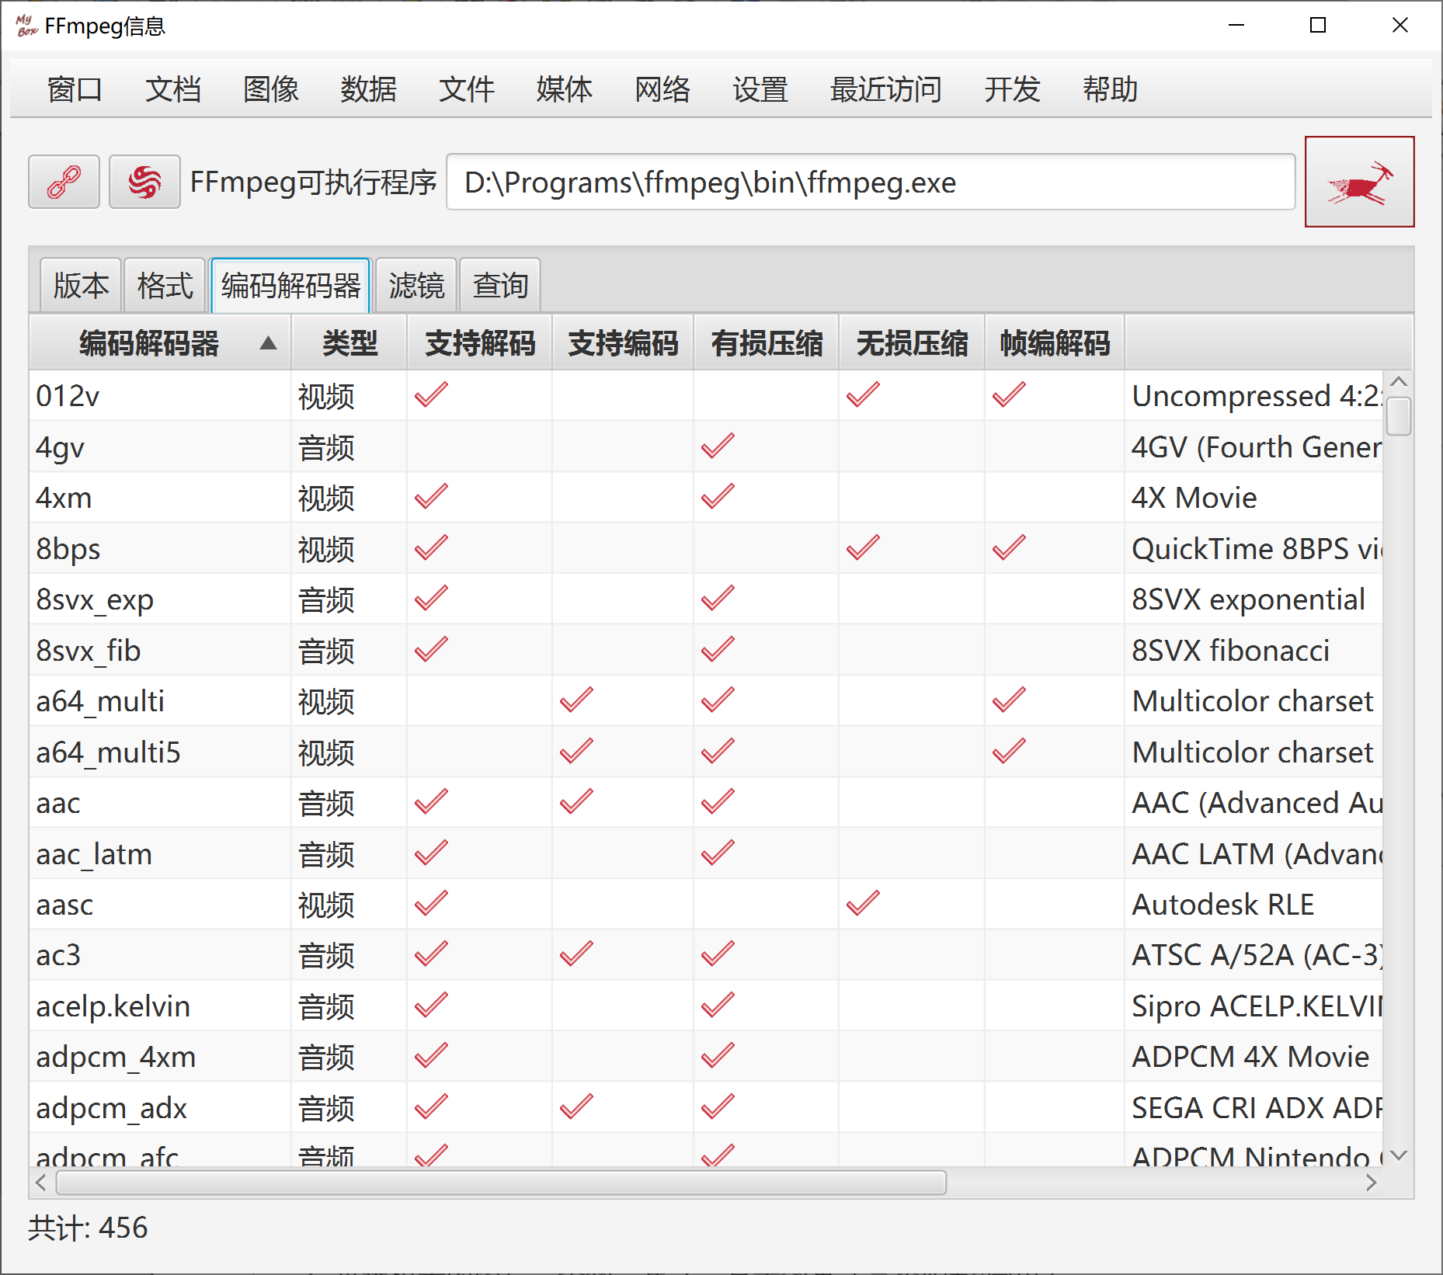Click the 帧编解码 checkmark in 8bps row
Viewport: 1443px width, 1275px height.
[x=1009, y=547]
